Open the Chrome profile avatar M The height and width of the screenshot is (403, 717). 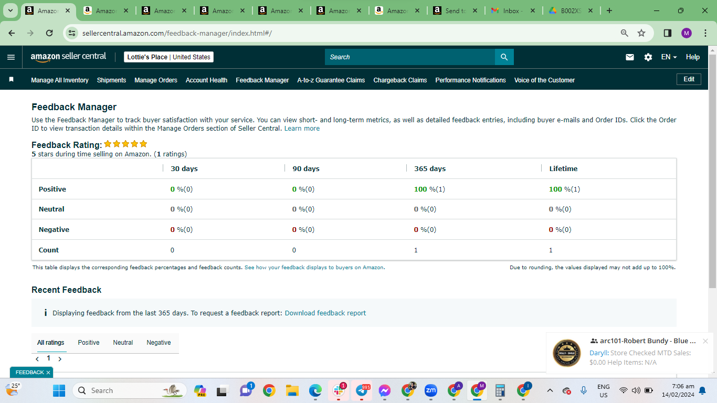pyautogui.click(x=687, y=33)
